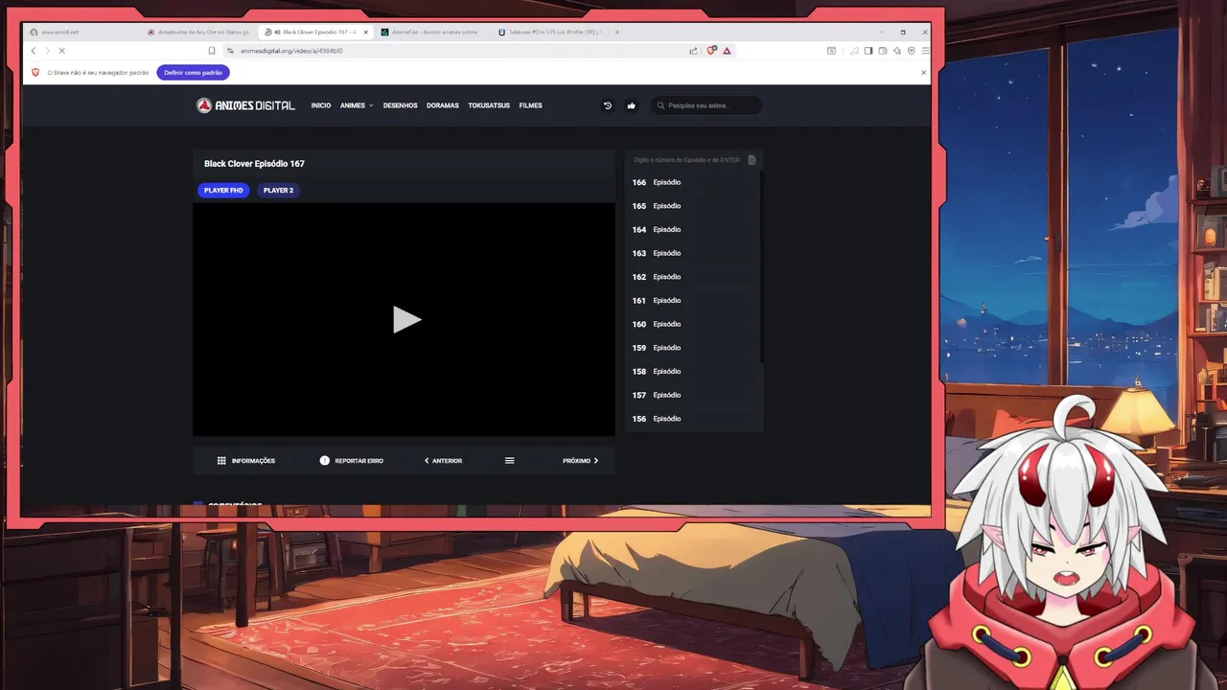Open Brave main hamburger menu
1227x690 pixels.
(925, 51)
